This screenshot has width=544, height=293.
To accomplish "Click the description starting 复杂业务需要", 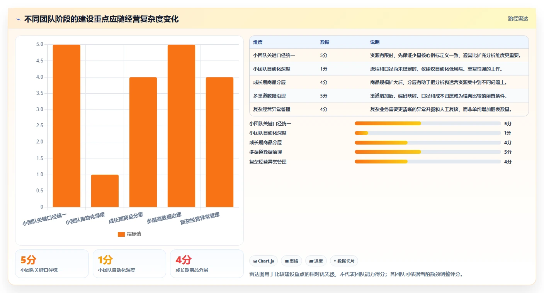I will tap(441, 109).
